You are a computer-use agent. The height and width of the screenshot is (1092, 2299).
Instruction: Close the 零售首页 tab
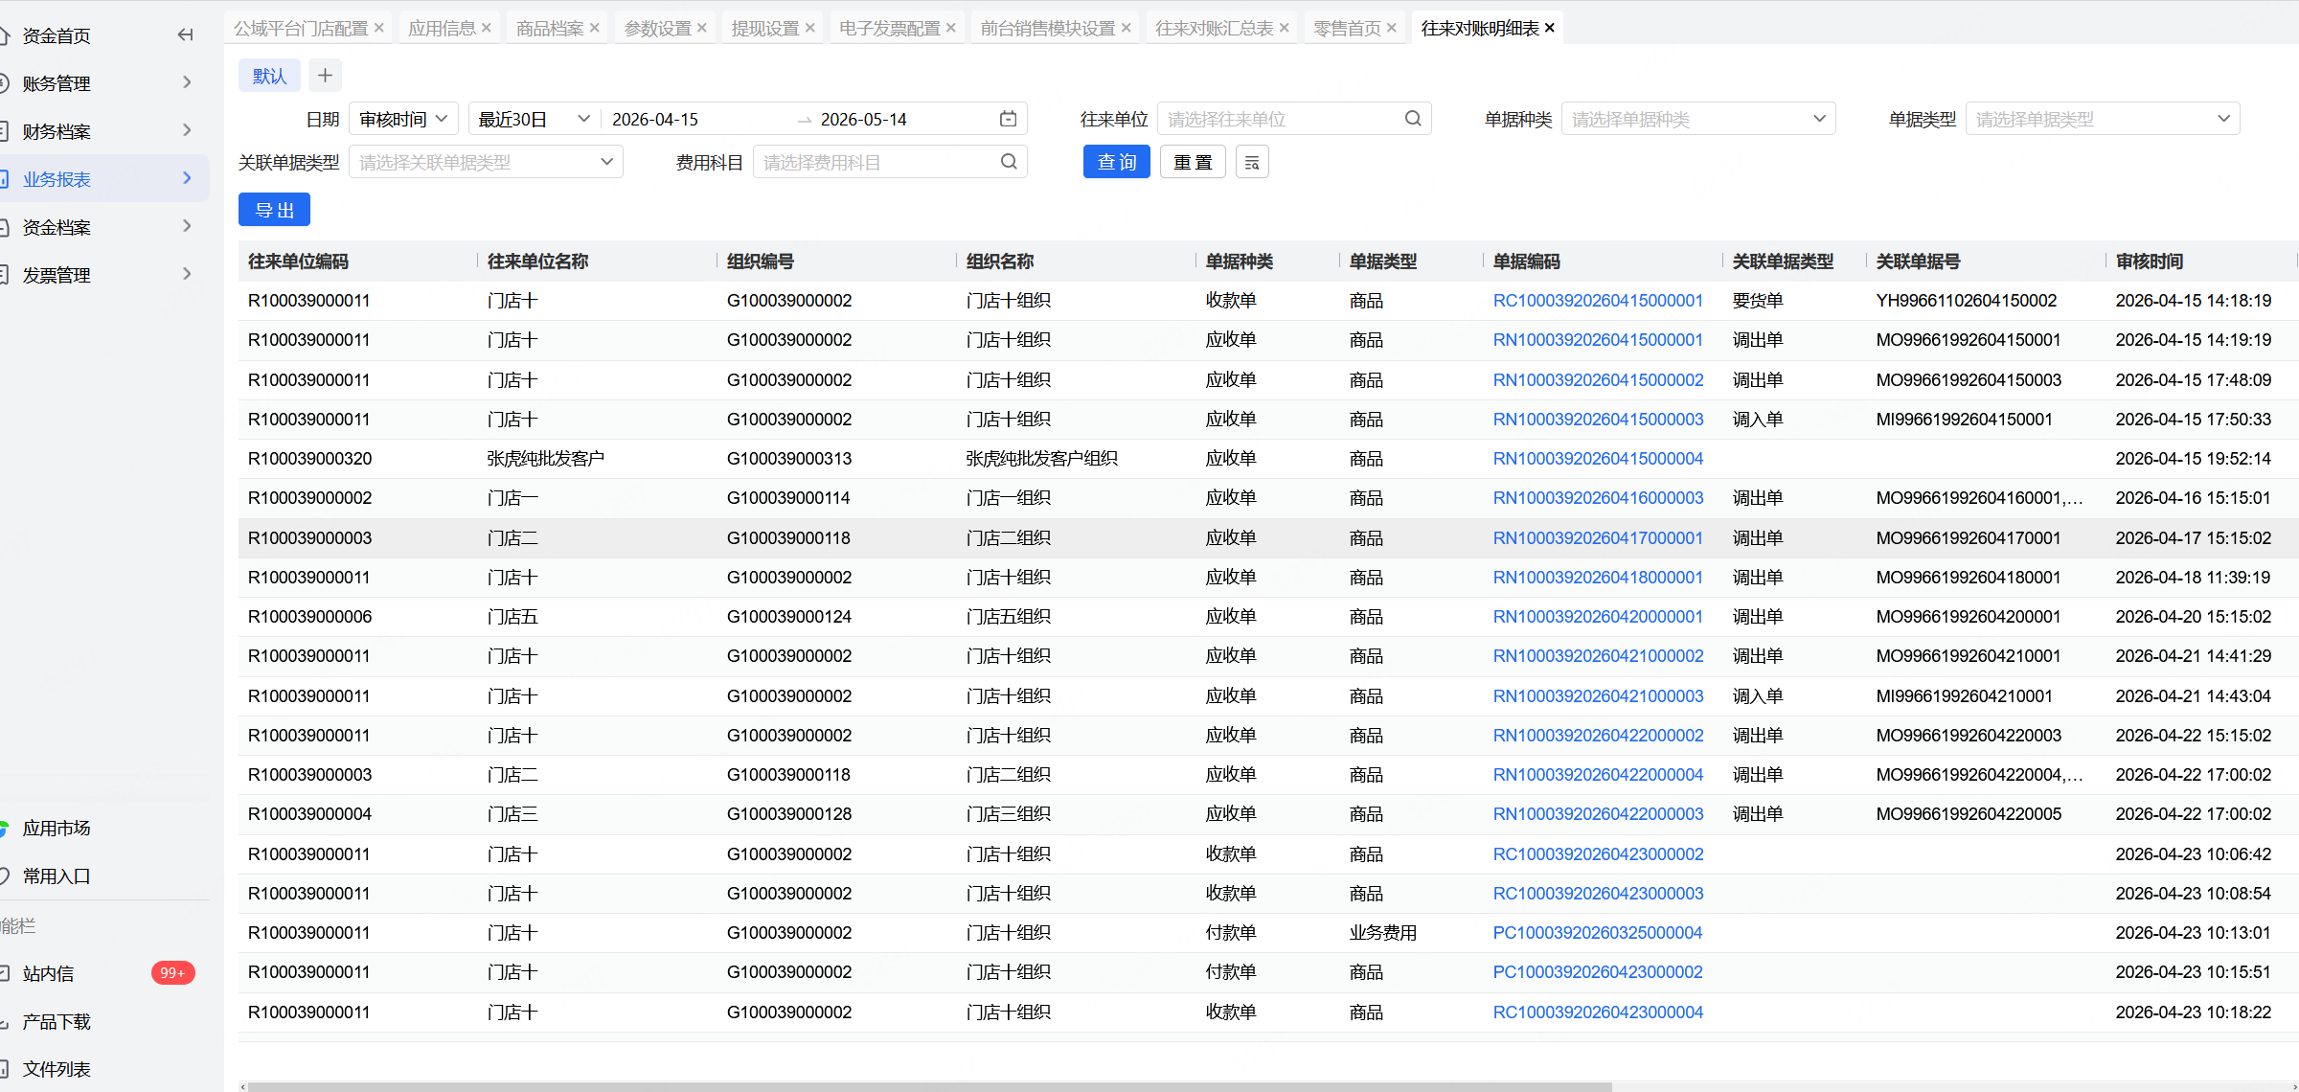pyautogui.click(x=1392, y=29)
